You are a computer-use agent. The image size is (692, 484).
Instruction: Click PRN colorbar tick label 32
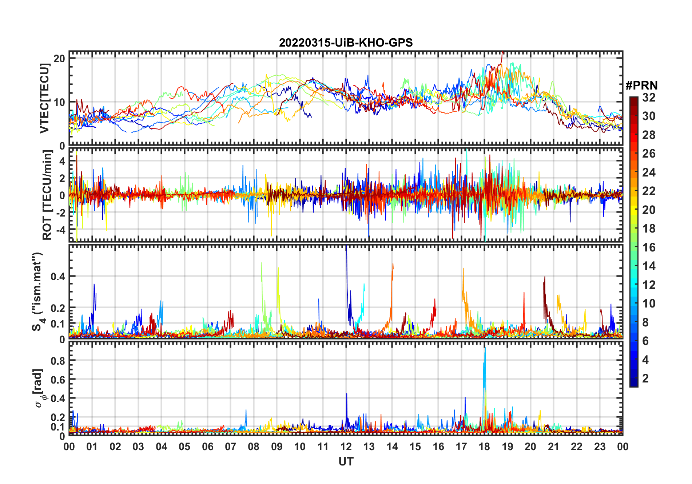click(649, 98)
